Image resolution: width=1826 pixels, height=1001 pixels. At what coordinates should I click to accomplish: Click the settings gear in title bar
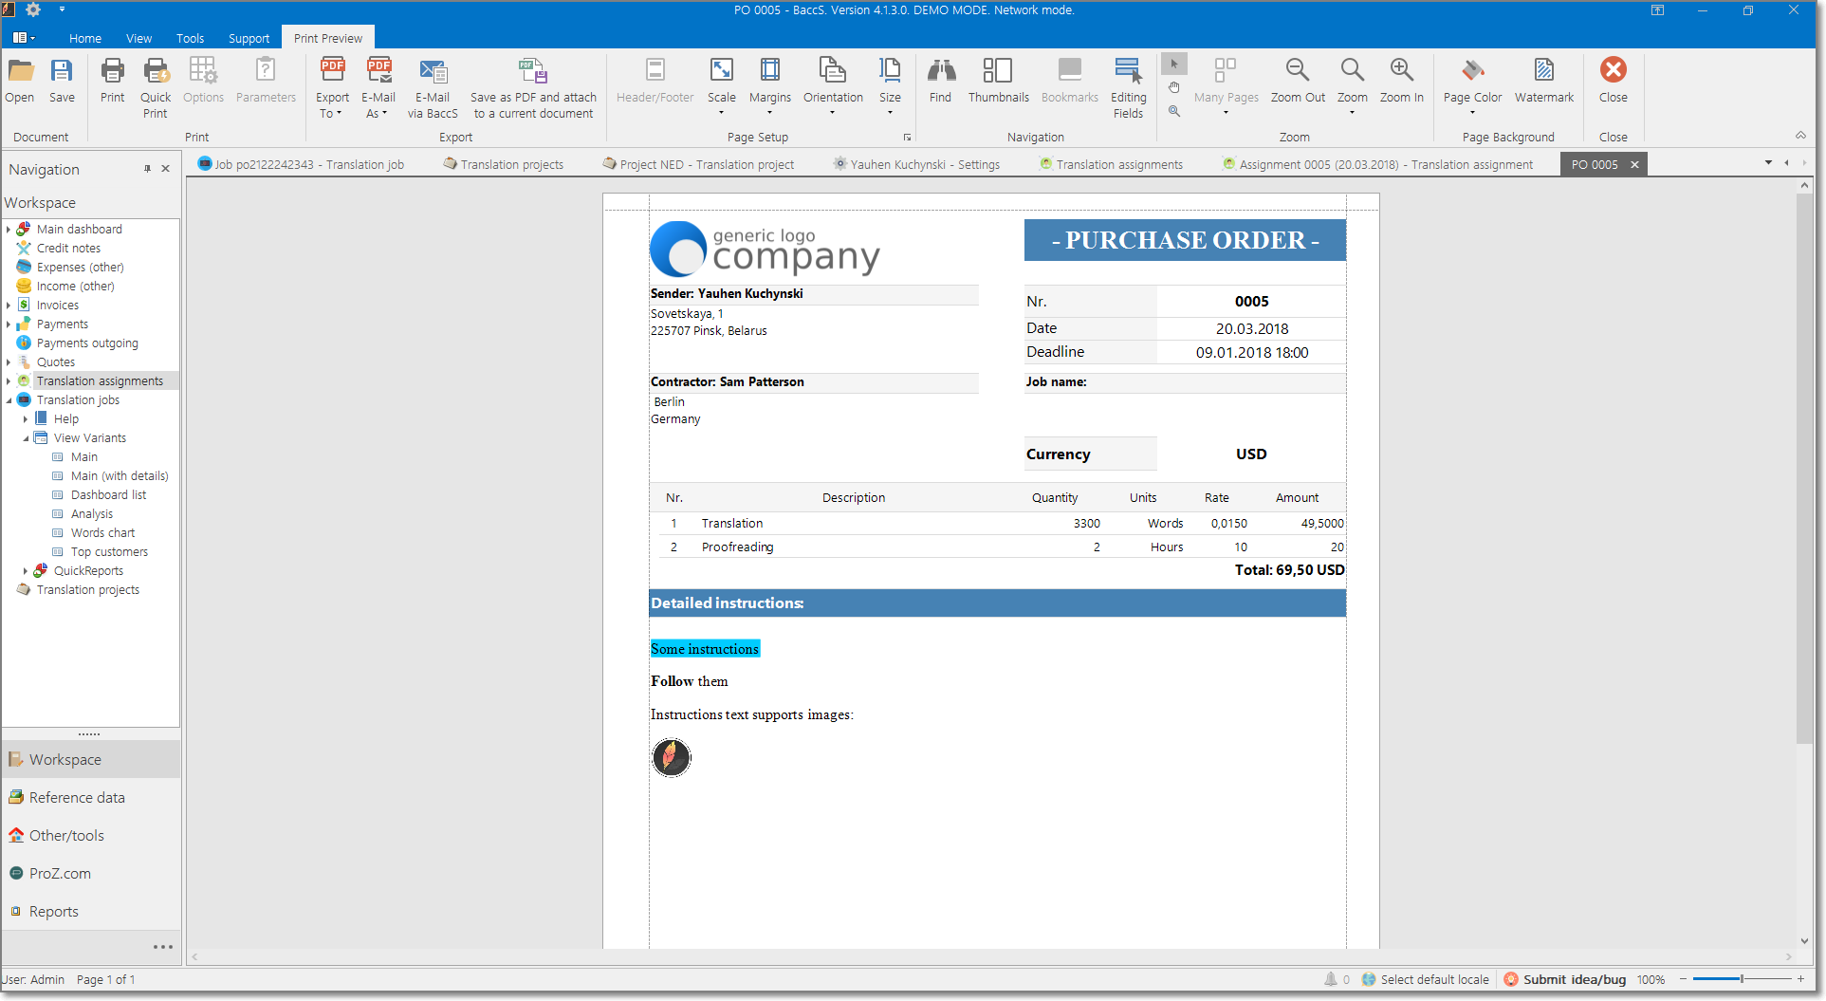click(x=33, y=9)
